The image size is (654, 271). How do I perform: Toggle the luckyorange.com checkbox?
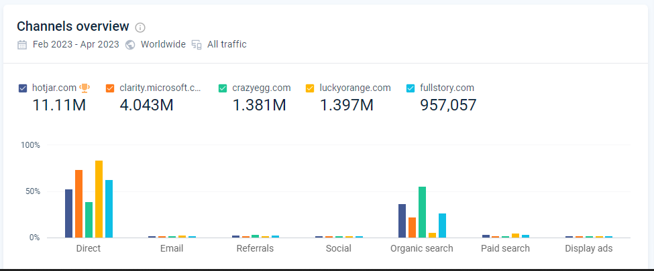(x=310, y=88)
